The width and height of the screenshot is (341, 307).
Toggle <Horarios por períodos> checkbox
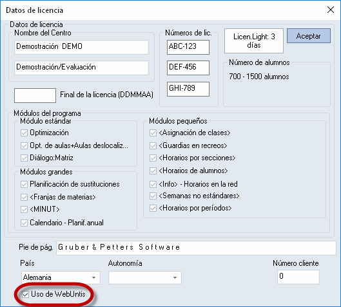tap(153, 209)
